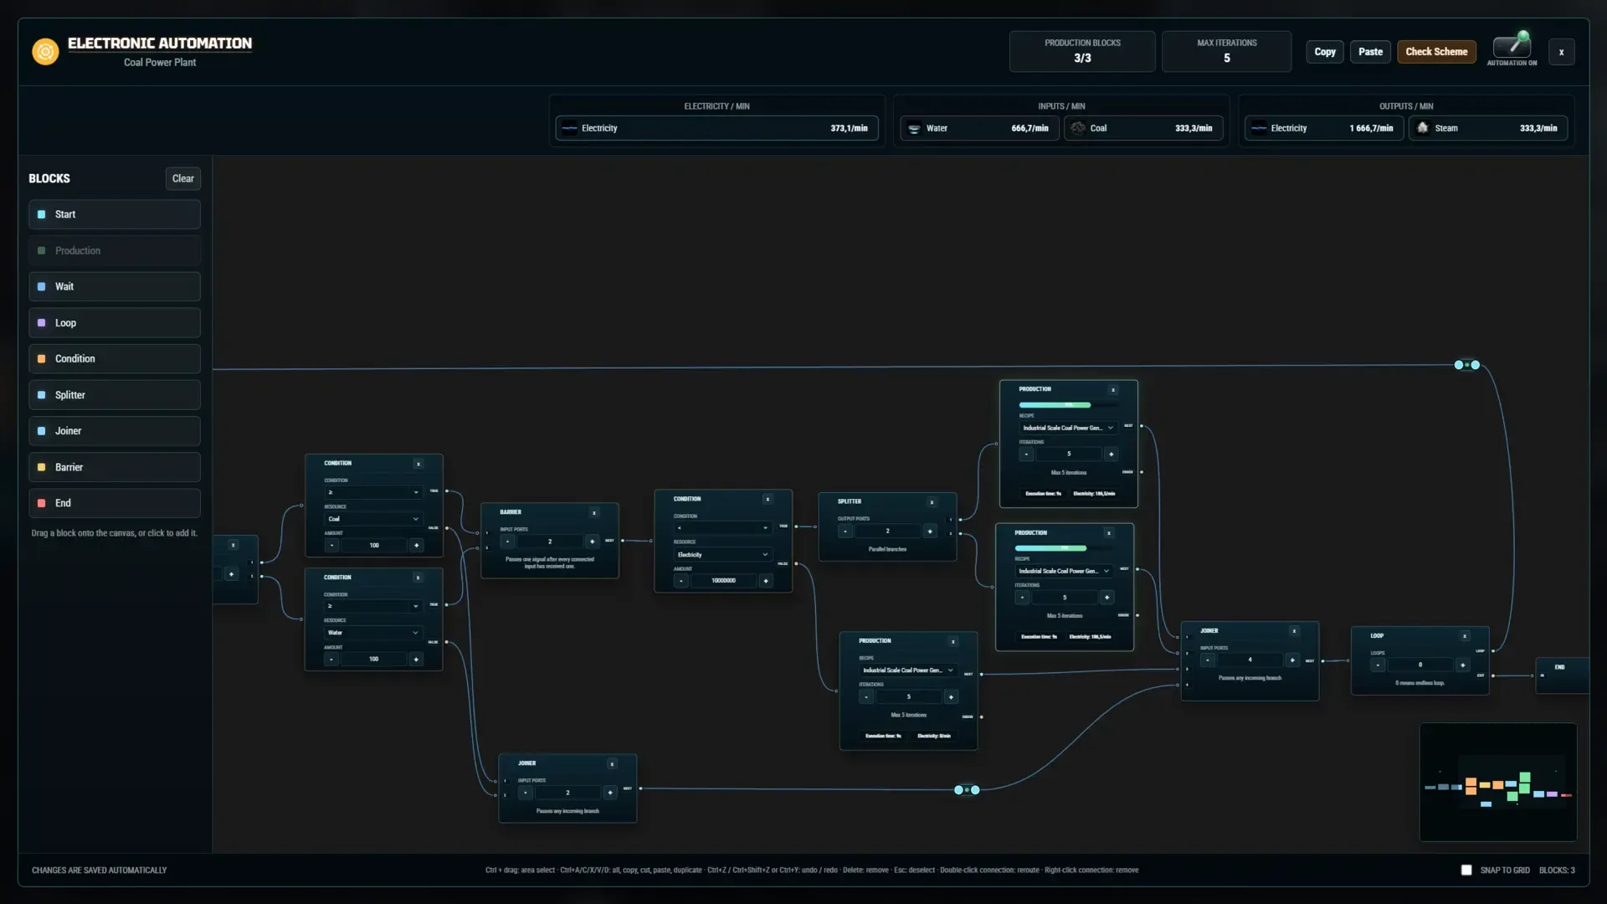Click reroute node on the wire near Loop return
The height and width of the screenshot is (904, 1607).
(1467, 365)
